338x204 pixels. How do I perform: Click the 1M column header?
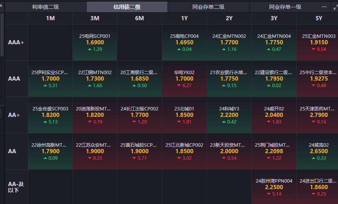(x=51, y=18)
